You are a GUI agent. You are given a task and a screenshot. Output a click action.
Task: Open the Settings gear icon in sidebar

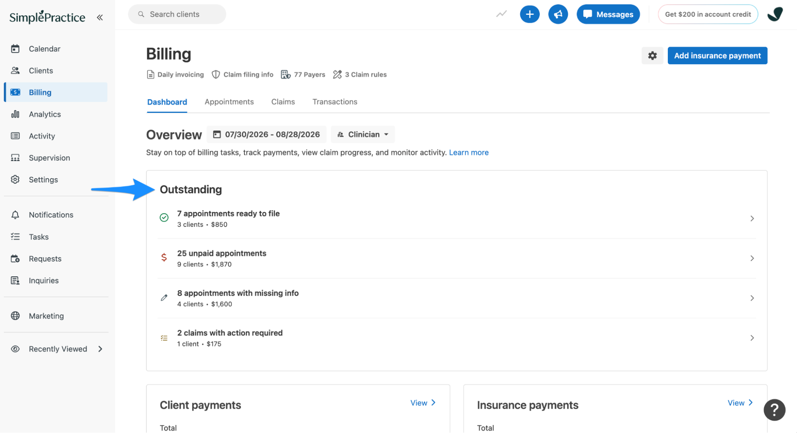coord(15,179)
